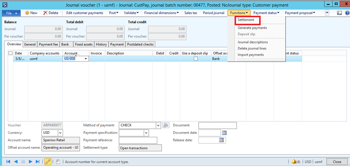Click the pencil edit mode icon
Image resolution: width=350 pixels, height=167 pixels.
click(x=48, y=162)
